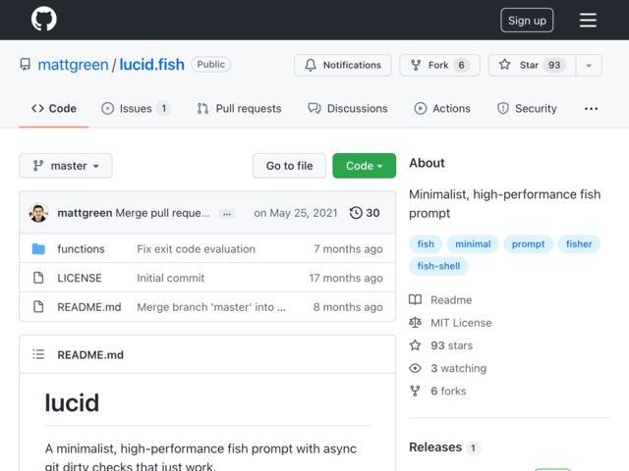The image size is (629, 471).
Task: Open the Releases section heading
Action: (435, 447)
